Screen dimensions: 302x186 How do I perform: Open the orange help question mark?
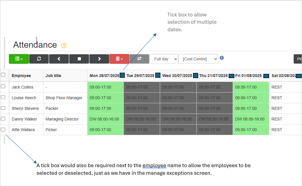[64, 46]
